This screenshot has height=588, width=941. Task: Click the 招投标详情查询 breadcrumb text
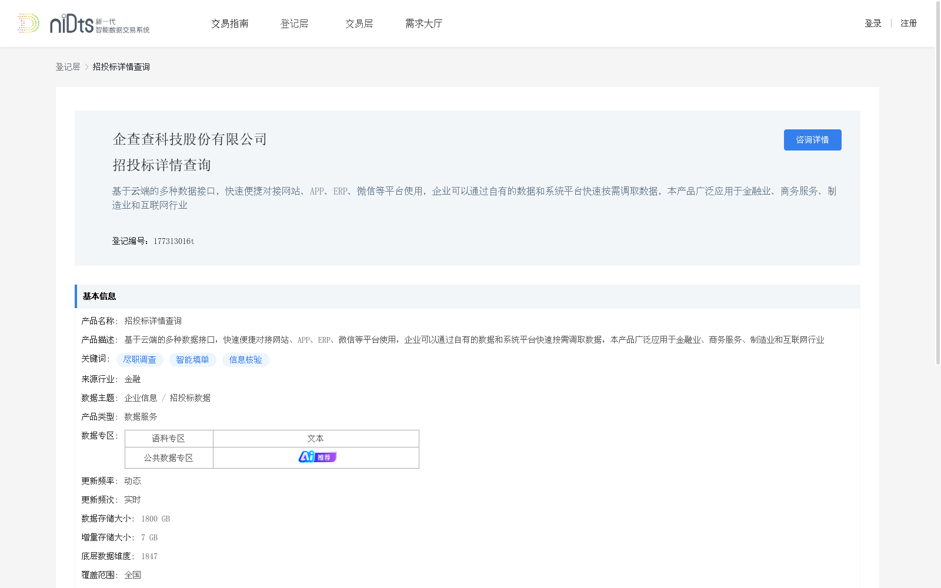(121, 67)
